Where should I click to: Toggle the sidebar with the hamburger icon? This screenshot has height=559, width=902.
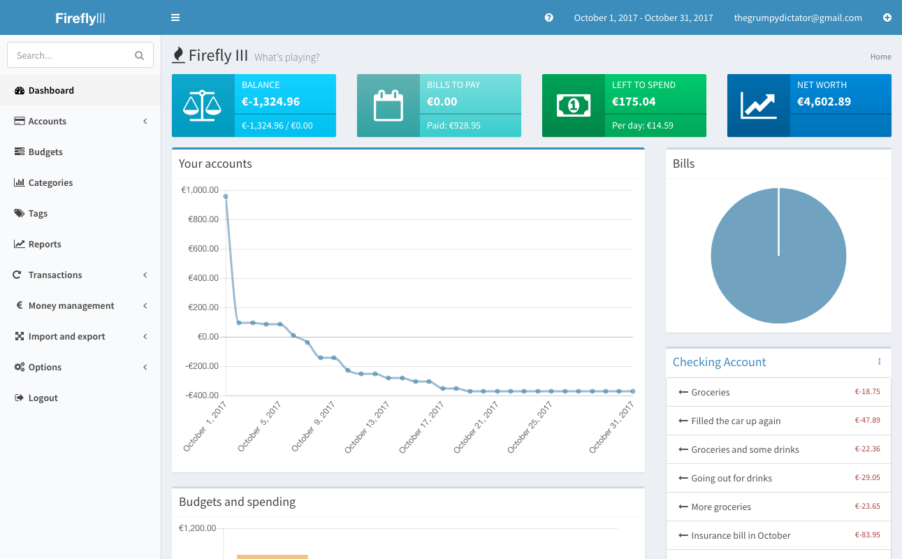175,17
